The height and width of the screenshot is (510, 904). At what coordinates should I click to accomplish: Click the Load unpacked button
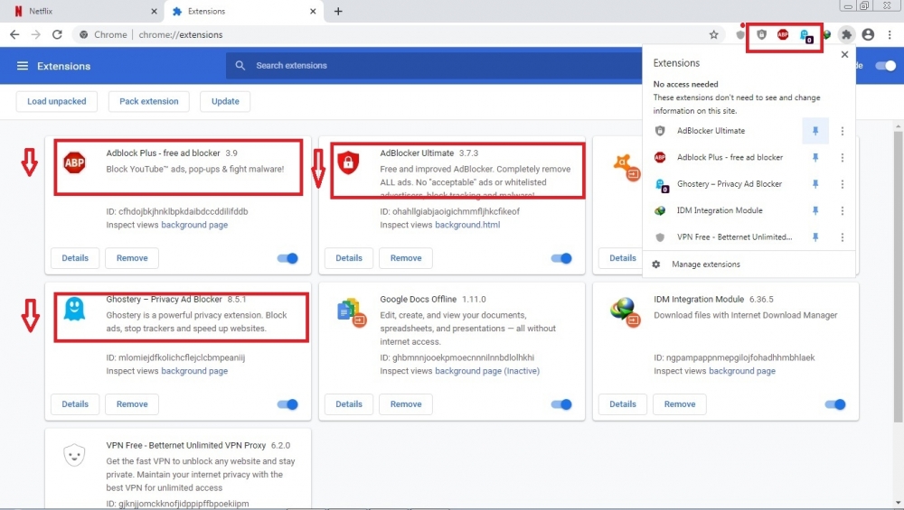click(57, 101)
